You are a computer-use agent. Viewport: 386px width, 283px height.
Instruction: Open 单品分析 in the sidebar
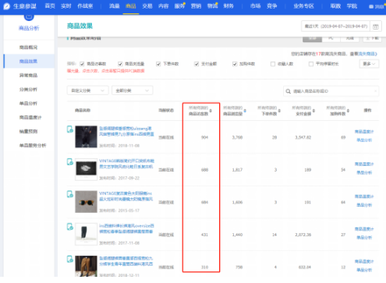(x=29, y=104)
